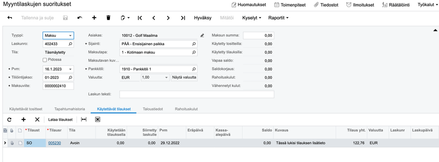This screenshot has width=439, height=162.
Task: Switch to Käytettävät tositteet tab
Action: 26,109
